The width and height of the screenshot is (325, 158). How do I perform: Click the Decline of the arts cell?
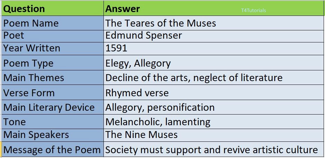pyautogui.click(x=214, y=78)
